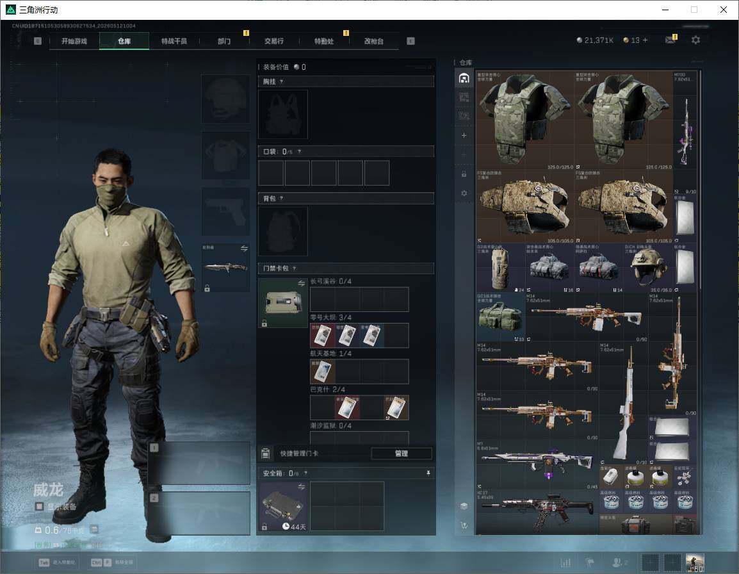
Task: Select the empty backpack slot
Action: (283, 231)
